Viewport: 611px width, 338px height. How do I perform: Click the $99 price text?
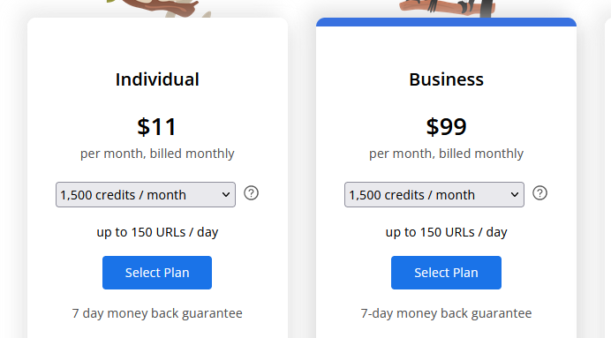pyautogui.click(x=446, y=126)
